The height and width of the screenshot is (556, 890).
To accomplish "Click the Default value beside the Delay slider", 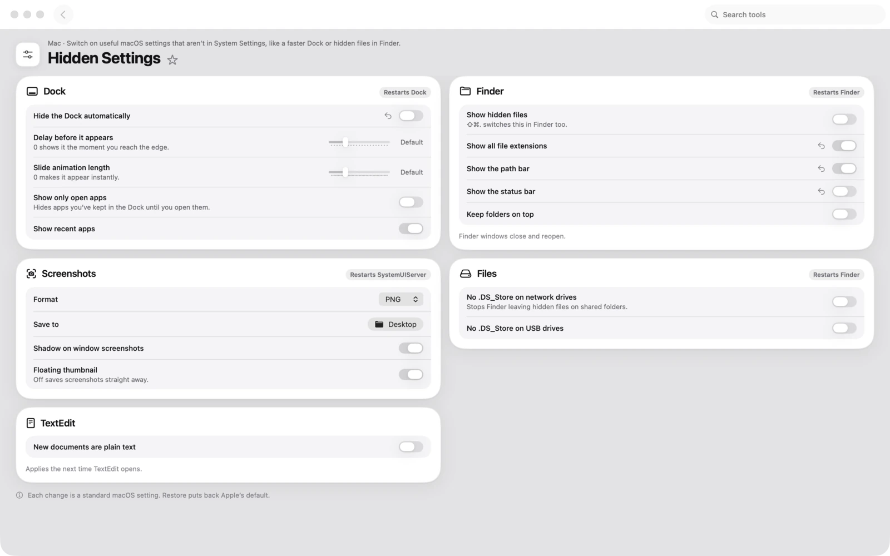I will click(x=412, y=142).
